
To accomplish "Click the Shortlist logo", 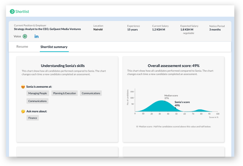I will (x=19, y=12).
